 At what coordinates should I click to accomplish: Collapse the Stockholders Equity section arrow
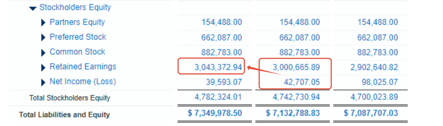click(x=33, y=9)
